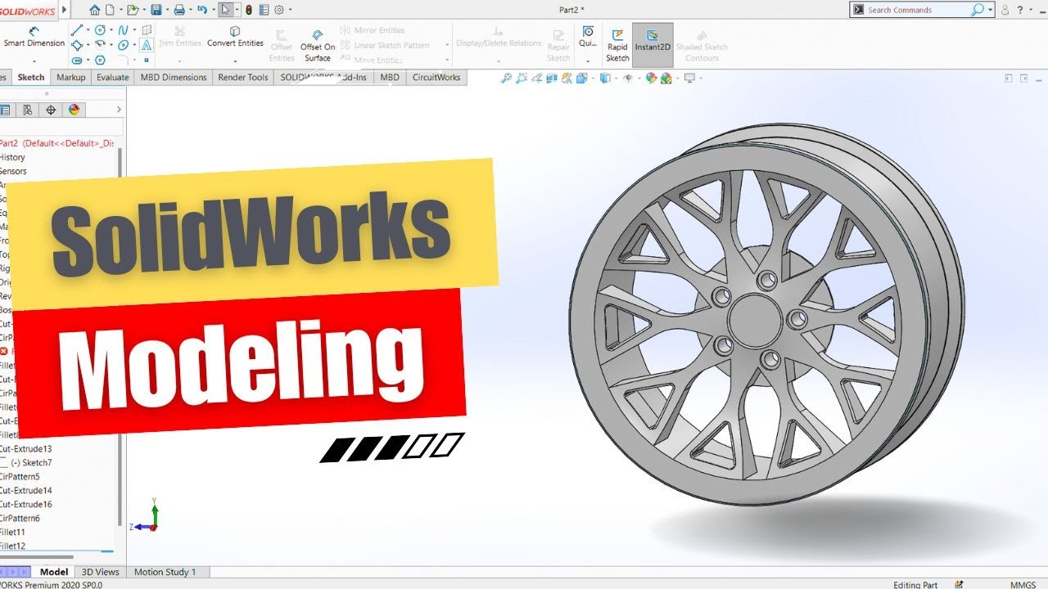Image resolution: width=1048 pixels, height=589 pixels.
Task: Click the Home icon in the quick access toolbar
Action: (95, 10)
